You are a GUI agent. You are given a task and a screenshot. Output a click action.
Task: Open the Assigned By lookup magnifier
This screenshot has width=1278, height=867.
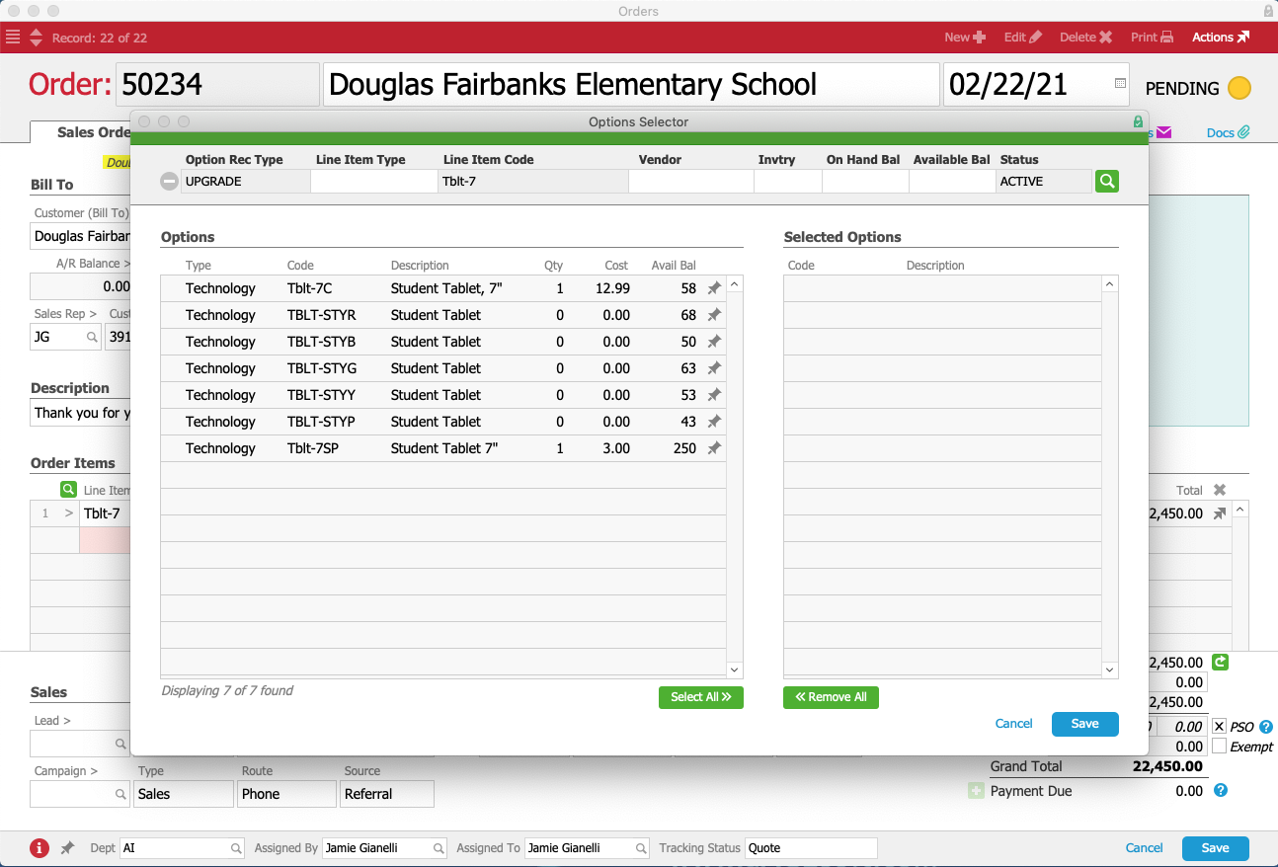pyautogui.click(x=439, y=848)
